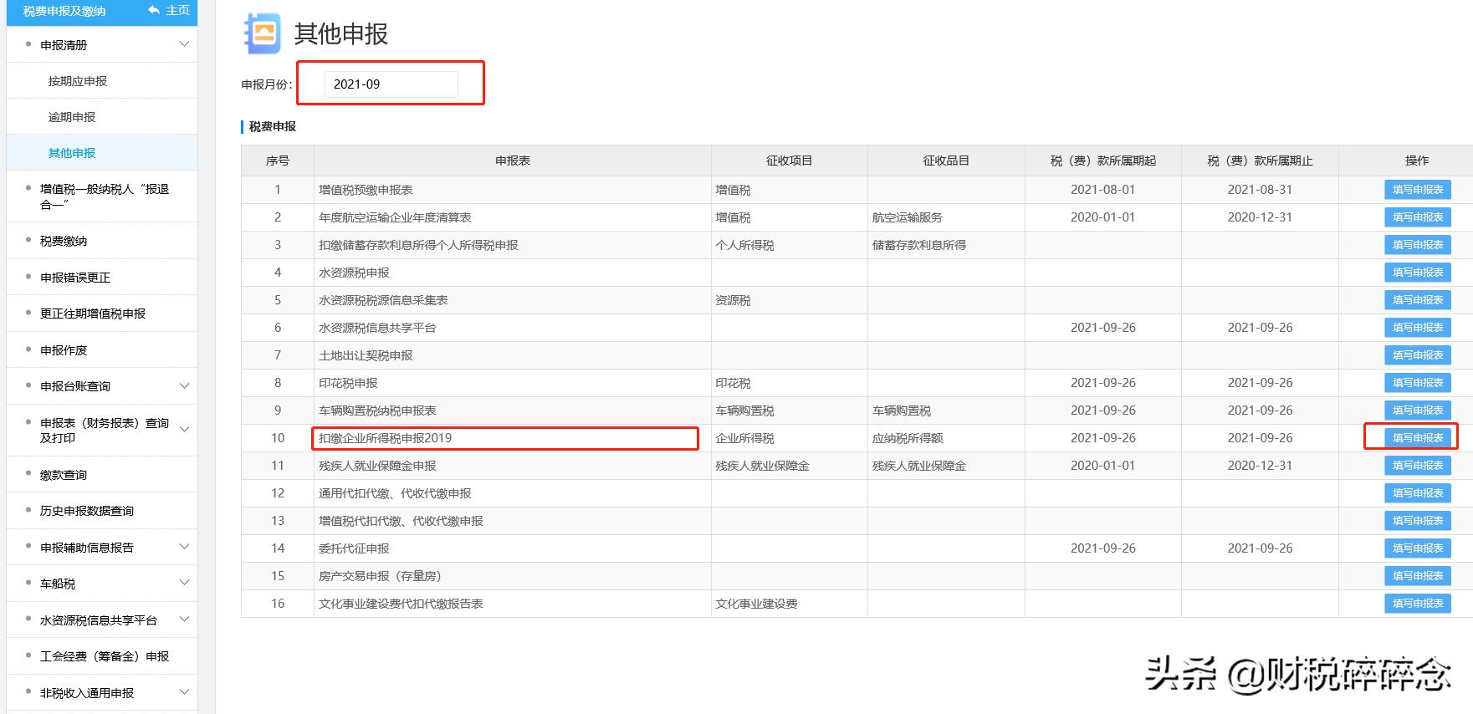
Task: Click 填写申报表 for 增值税预缴申报表
Action: 1417,190
